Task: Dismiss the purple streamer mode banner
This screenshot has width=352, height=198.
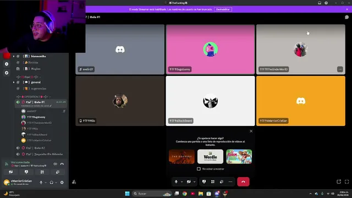Action: point(347,9)
